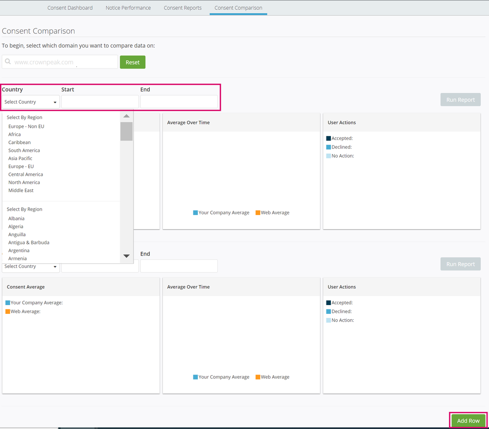Click 'Your Company Average:' text in Consent Average

[x=37, y=303]
